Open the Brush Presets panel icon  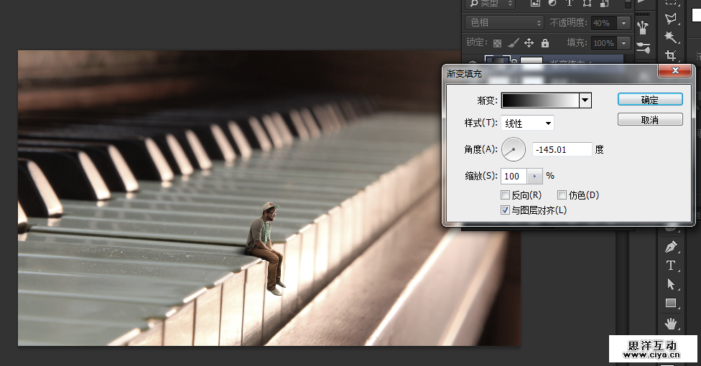pos(643,49)
